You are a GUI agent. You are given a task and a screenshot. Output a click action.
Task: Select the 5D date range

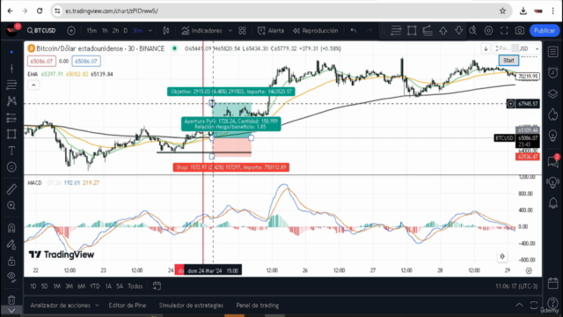click(44, 286)
